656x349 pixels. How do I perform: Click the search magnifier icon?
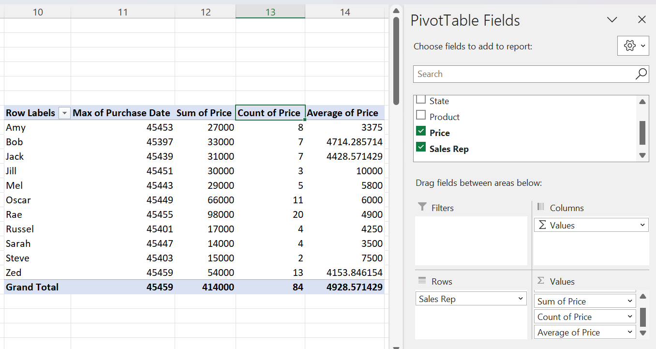pyautogui.click(x=641, y=74)
